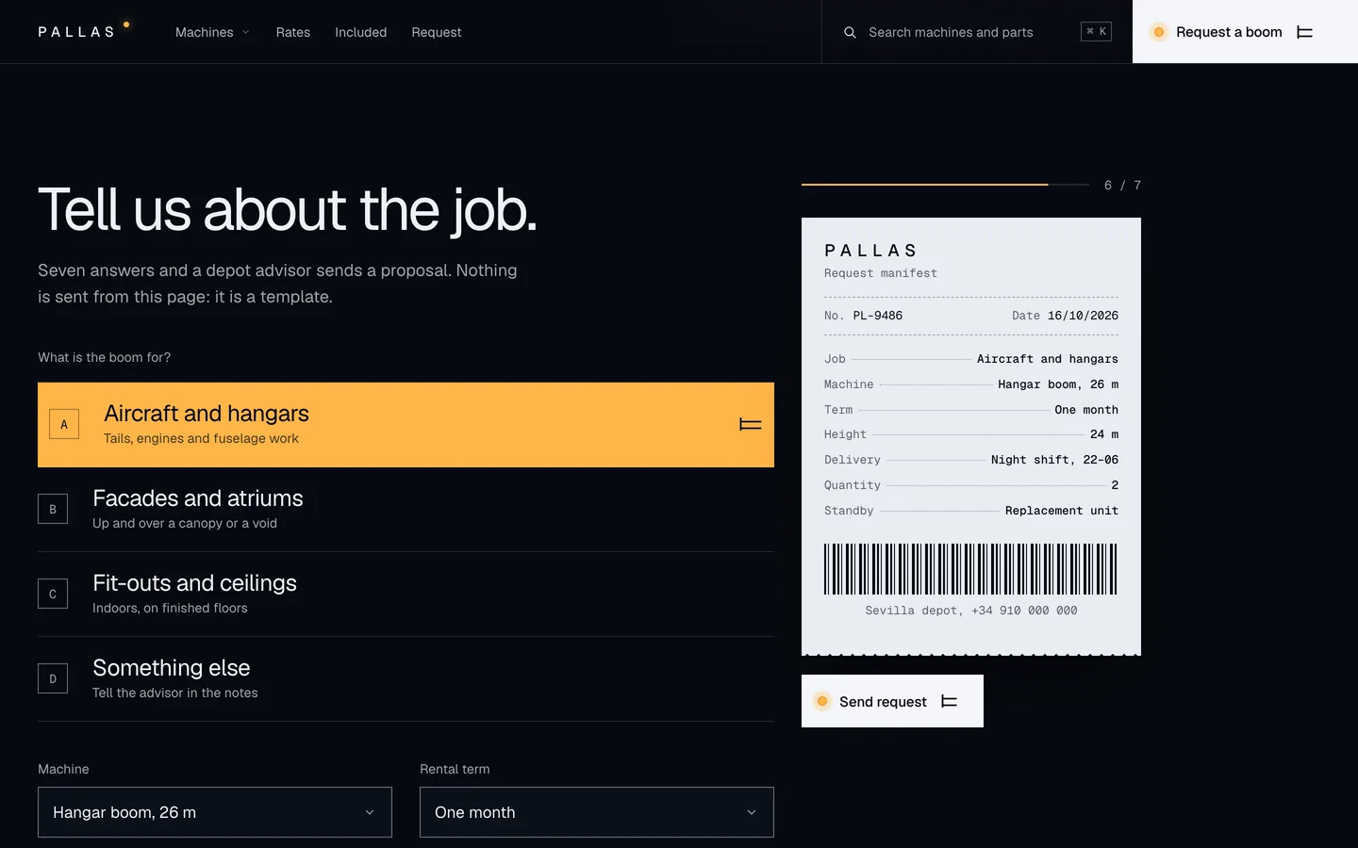Go to the Rates nav item
1358x848 pixels.
(x=293, y=32)
